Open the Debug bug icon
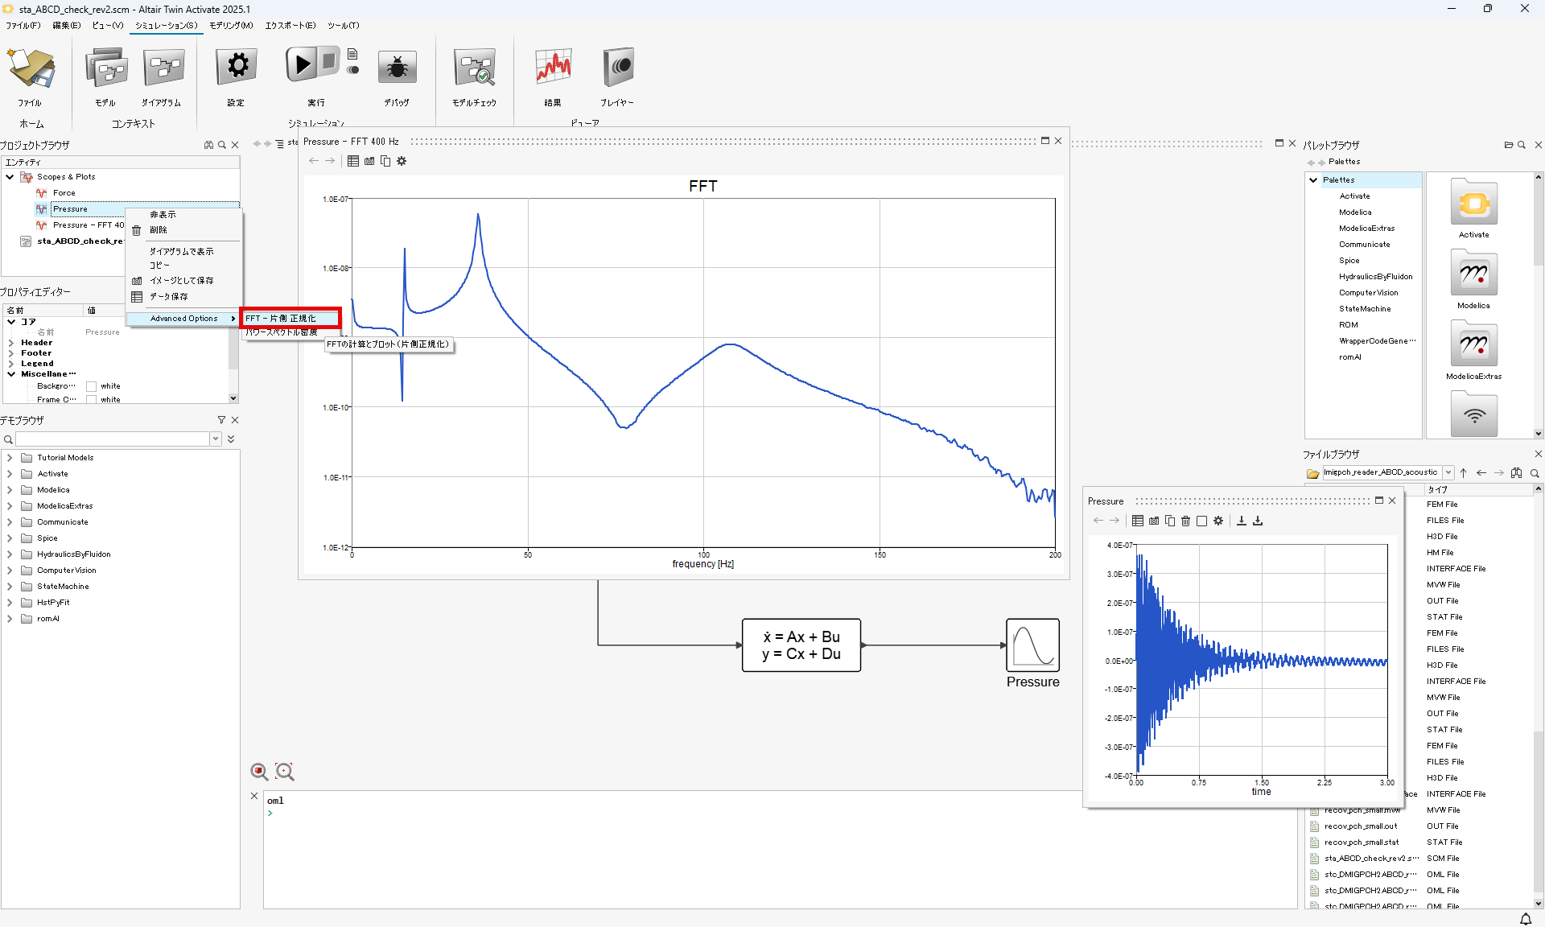 pos(397,68)
